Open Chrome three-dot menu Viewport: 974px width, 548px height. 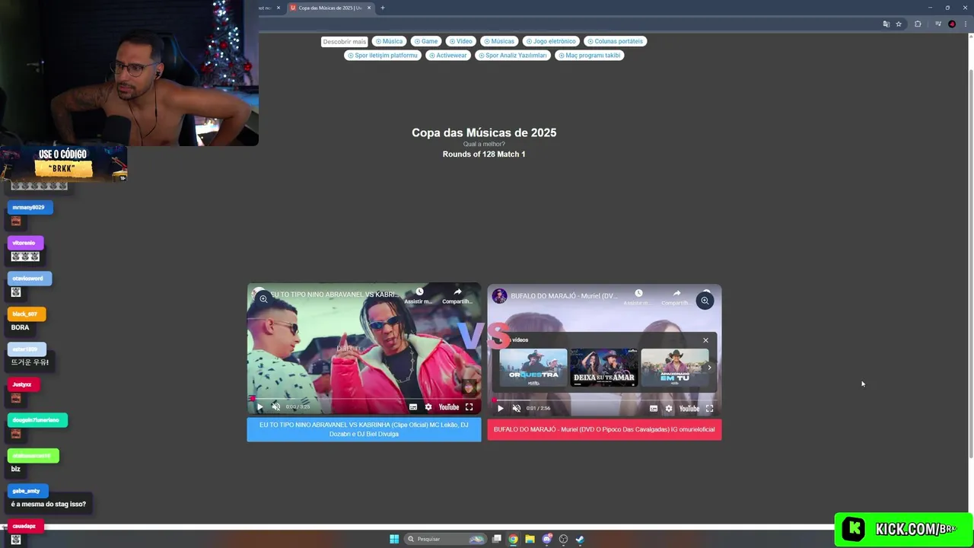click(965, 24)
